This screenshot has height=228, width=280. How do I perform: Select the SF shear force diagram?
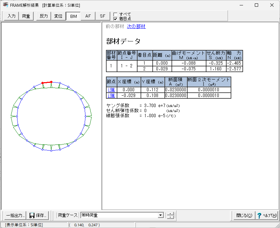tap(103, 16)
